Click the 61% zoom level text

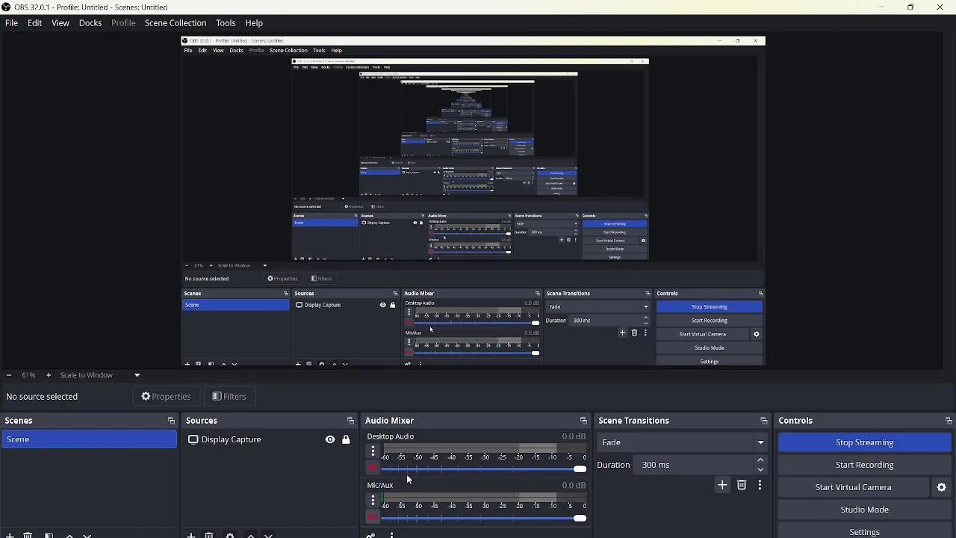click(28, 375)
